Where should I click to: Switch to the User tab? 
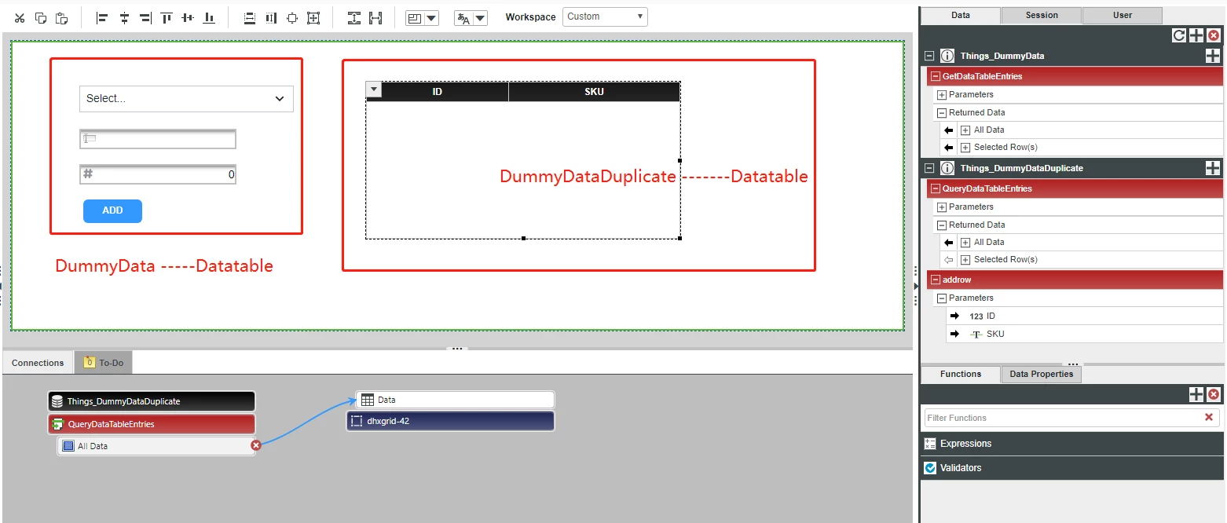1123,16
